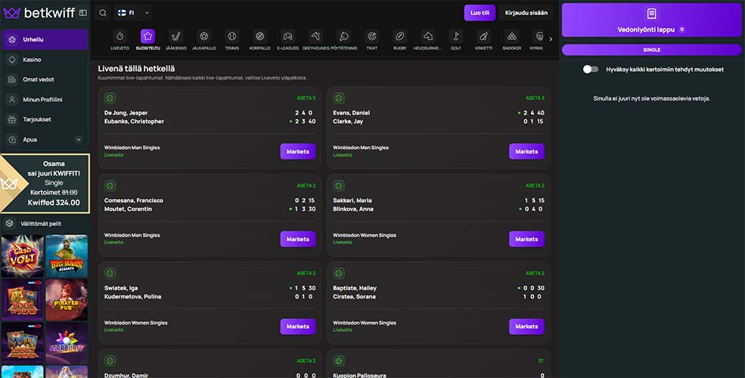The height and width of the screenshot is (378, 745).
Task: Open Markets for De Jong vs Eubanks
Action: pos(298,151)
